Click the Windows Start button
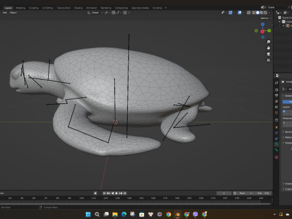Viewport: 292px width, 219px height. coord(88,214)
